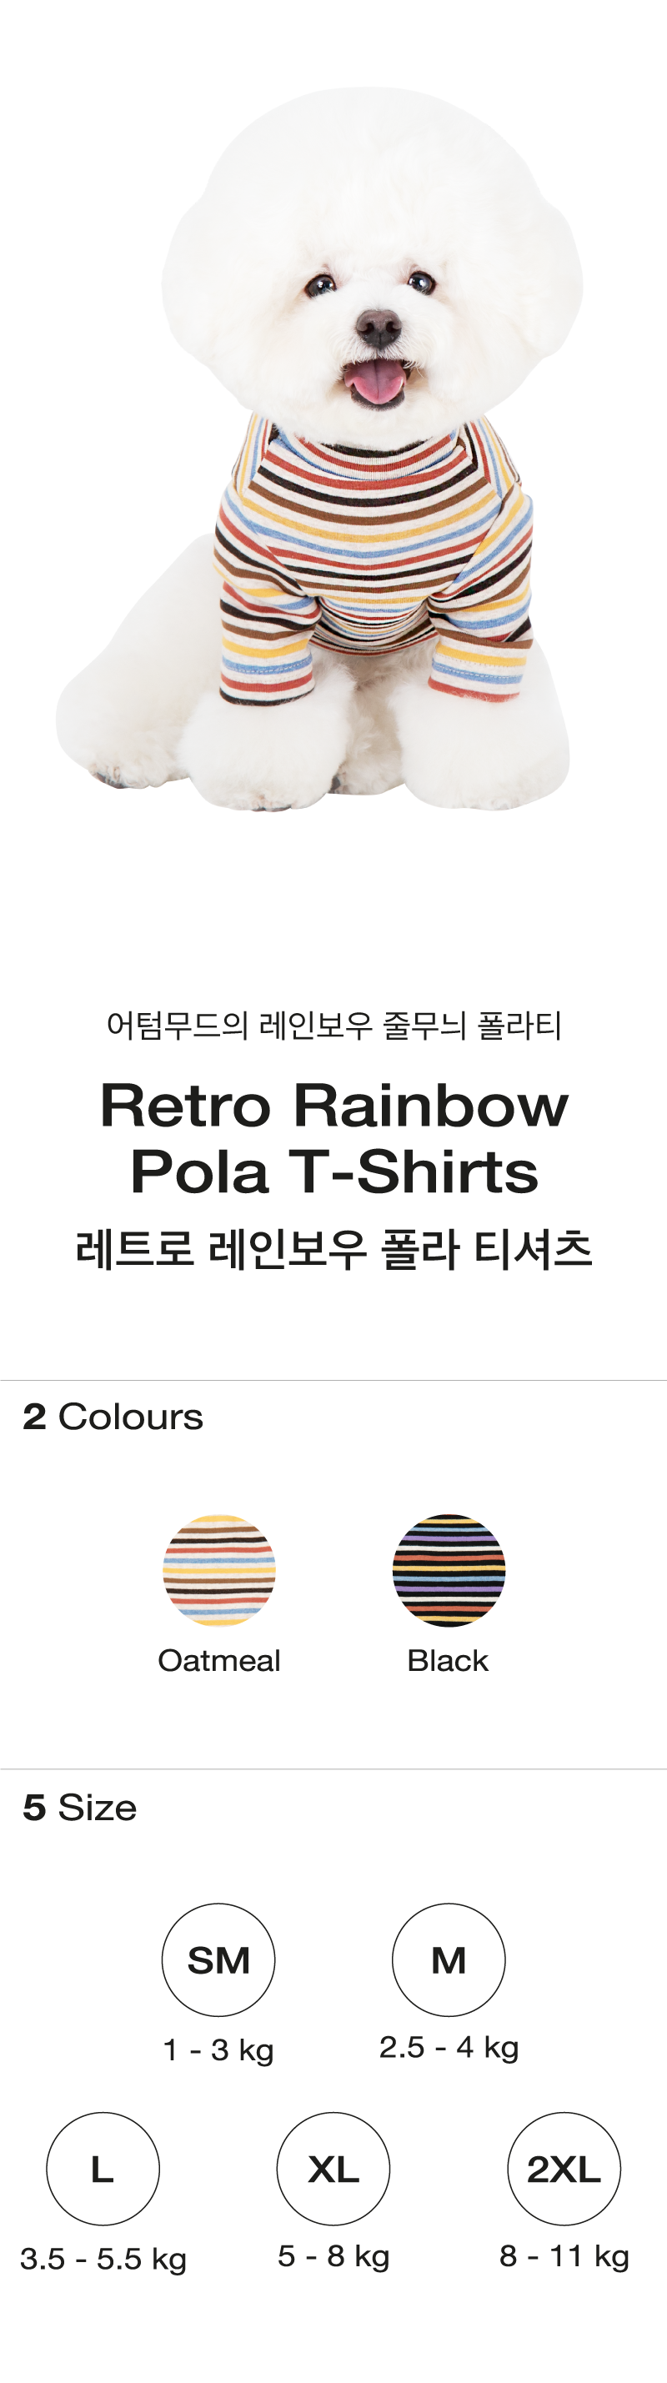Click the dog wearing striped shirt photo
This screenshot has height=2383, width=667.
pos(319,449)
